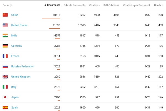Click the Japan flag icon
This screenshot has height=111, width=166.
(x=5, y=97)
